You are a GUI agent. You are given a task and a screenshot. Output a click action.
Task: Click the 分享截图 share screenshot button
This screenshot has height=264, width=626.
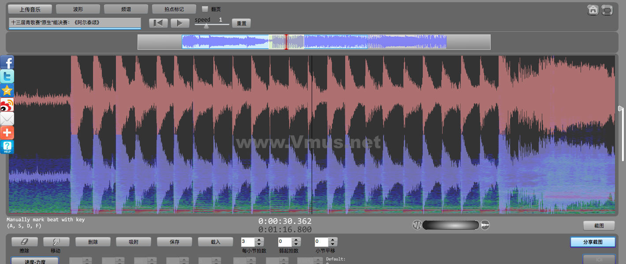point(592,242)
